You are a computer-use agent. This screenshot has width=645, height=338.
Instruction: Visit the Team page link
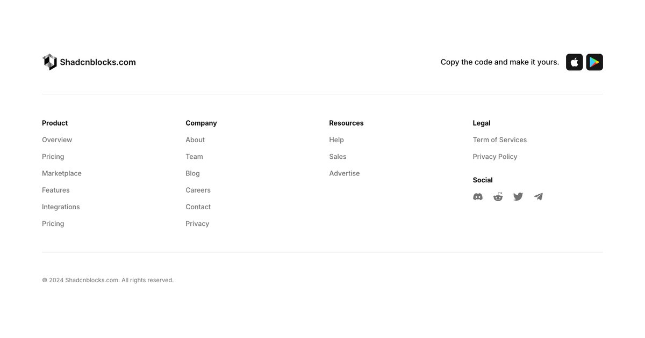coord(195,157)
